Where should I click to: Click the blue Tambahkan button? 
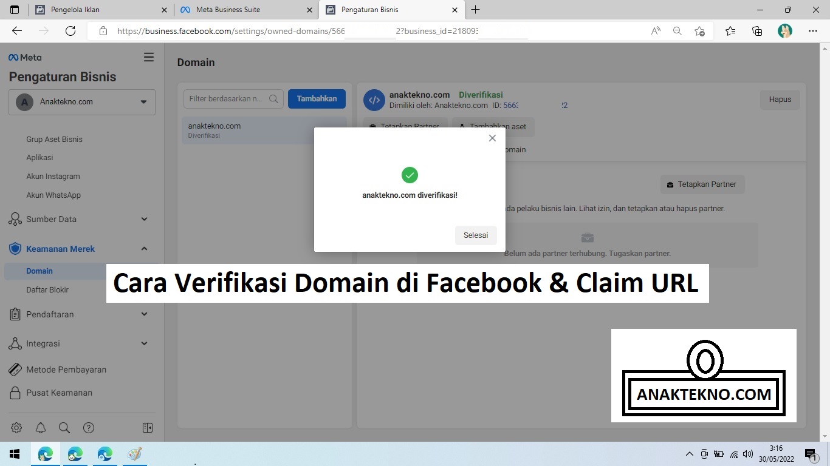coord(317,99)
